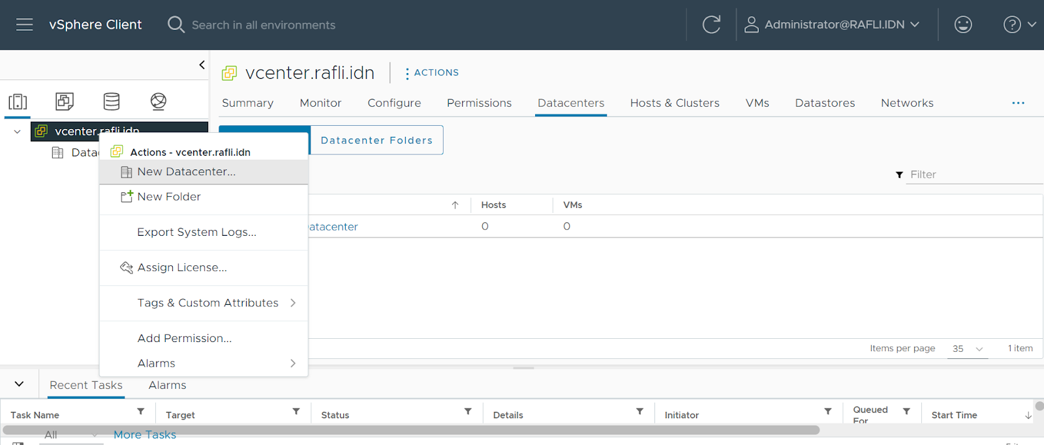Select Add Permission... menu entry
Viewport: 1044px width, 445px height.
tap(204, 338)
